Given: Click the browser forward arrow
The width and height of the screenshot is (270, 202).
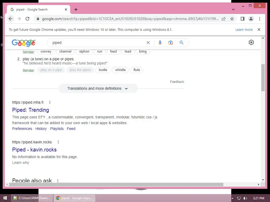Looking at the screenshot, I should (x=19, y=19).
